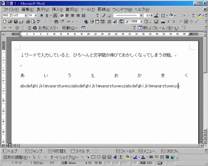Click the Print icon
The height and width of the screenshot is (166, 208).
click(x=28, y=22)
